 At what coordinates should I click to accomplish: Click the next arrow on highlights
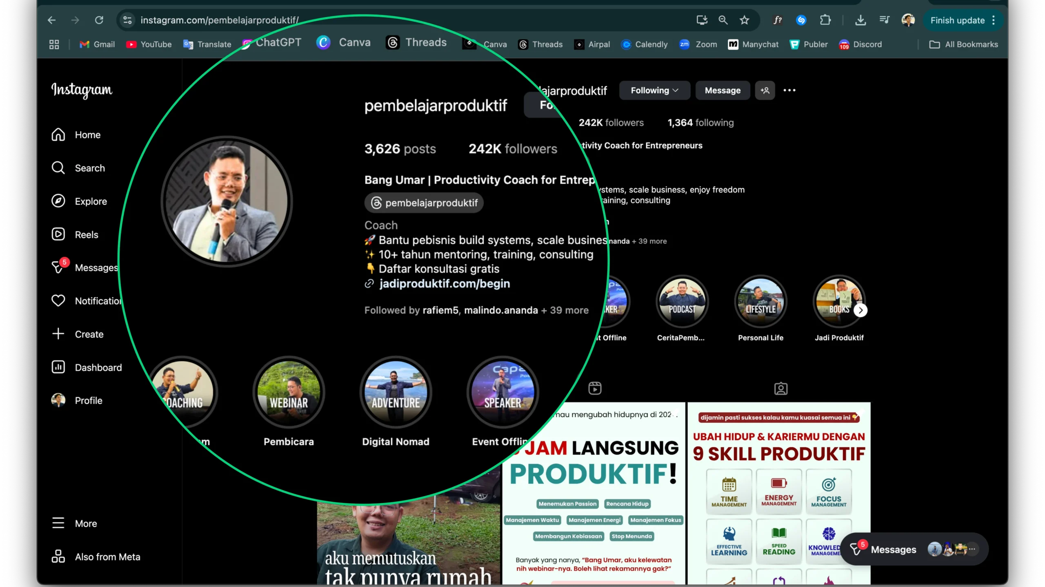click(x=860, y=311)
